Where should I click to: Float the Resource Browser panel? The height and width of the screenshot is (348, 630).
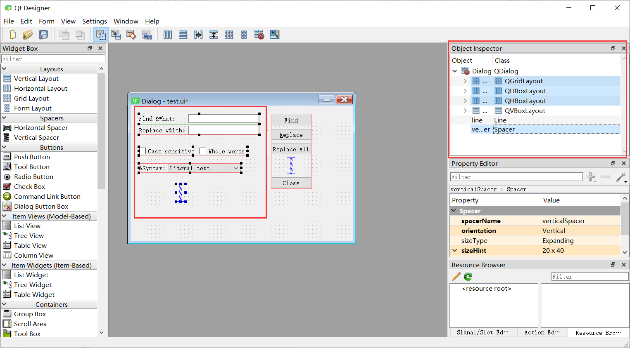click(613, 265)
